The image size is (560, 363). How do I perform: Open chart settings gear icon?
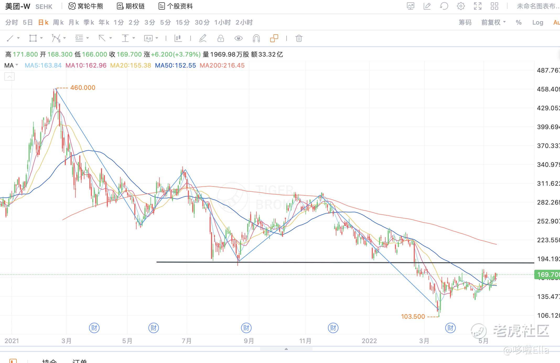[461, 6]
